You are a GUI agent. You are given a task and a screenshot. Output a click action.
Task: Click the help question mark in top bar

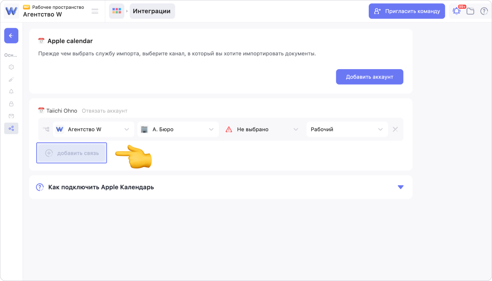(484, 11)
